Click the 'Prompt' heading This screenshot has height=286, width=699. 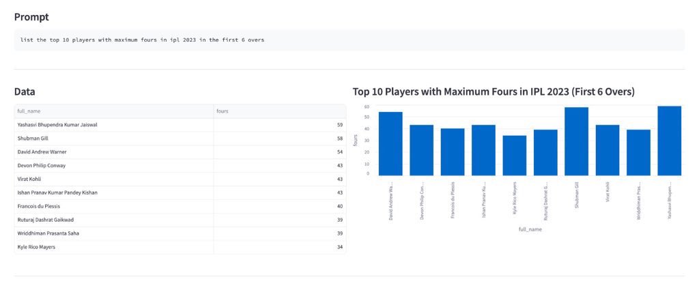[x=31, y=17]
